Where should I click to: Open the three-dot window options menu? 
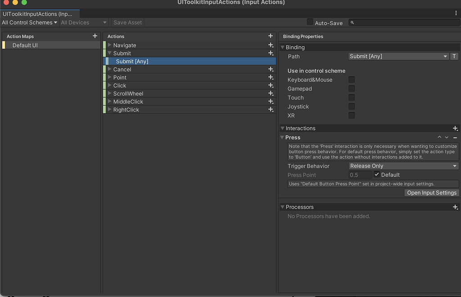tap(457, 13)
